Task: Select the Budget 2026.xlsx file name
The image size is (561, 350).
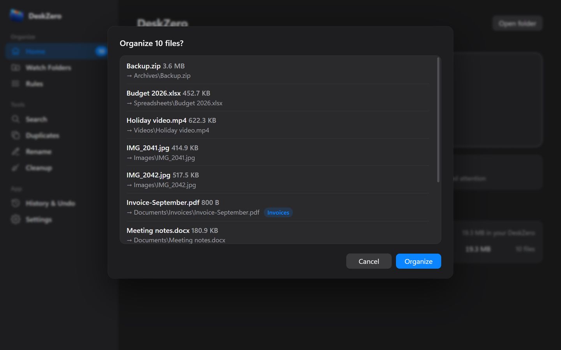Action: (x=153, y=93)
